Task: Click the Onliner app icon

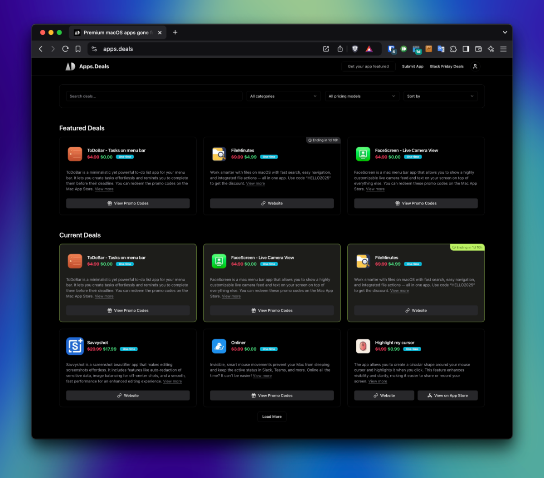Action: point(219,346)
